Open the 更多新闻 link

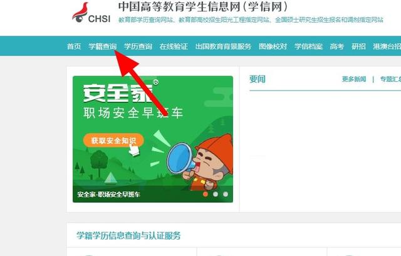click(x=354, y=79)
